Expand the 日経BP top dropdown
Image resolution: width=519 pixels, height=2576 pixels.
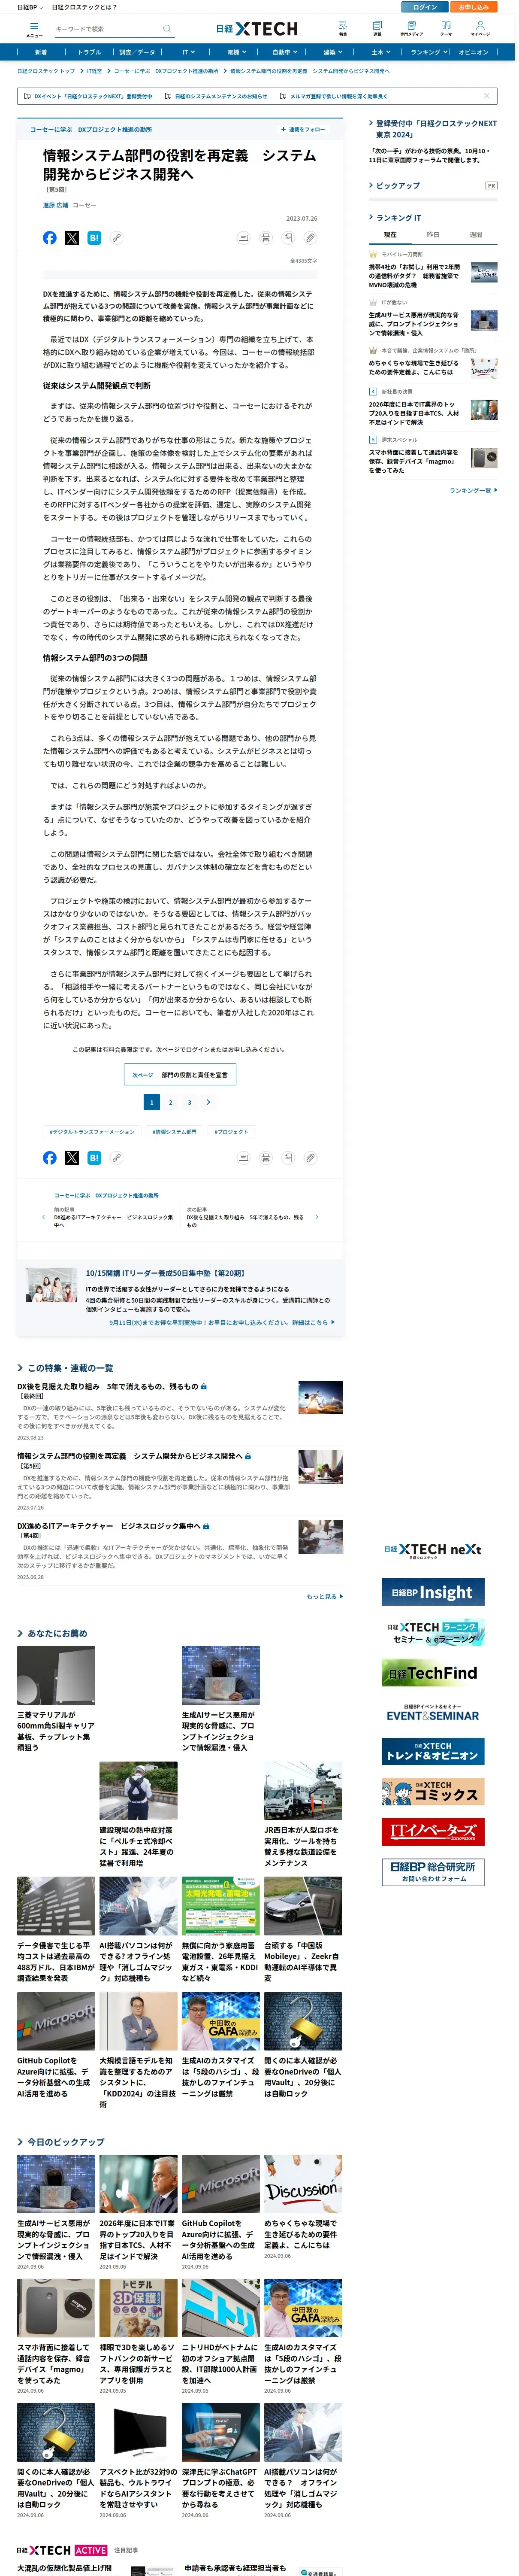[x=30, y=7]
